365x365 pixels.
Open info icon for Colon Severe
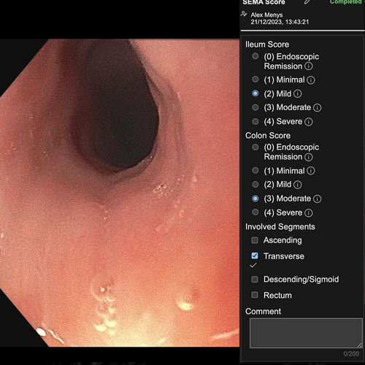pos(309,213)
